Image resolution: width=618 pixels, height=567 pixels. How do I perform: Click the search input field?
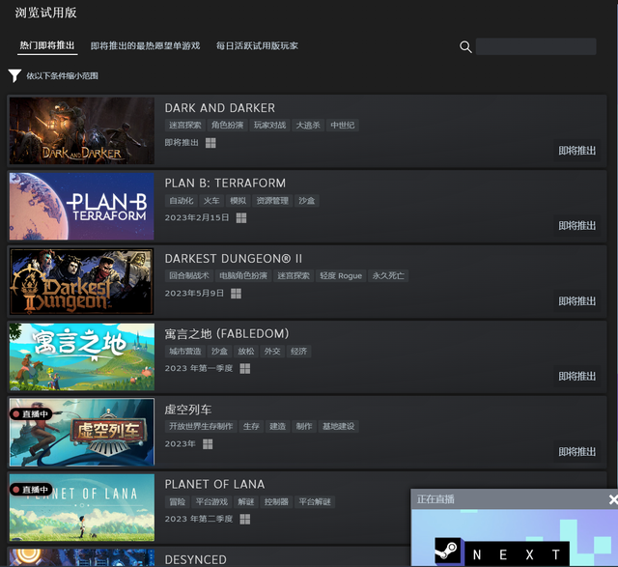536,46
